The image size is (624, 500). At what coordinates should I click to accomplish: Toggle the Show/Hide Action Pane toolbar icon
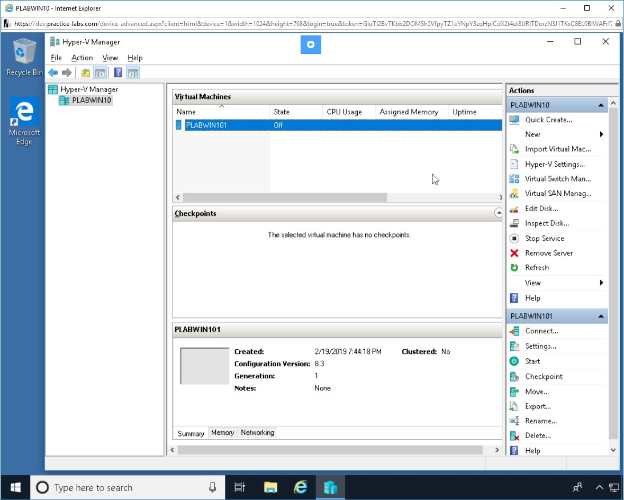click(x=133, y=73)
